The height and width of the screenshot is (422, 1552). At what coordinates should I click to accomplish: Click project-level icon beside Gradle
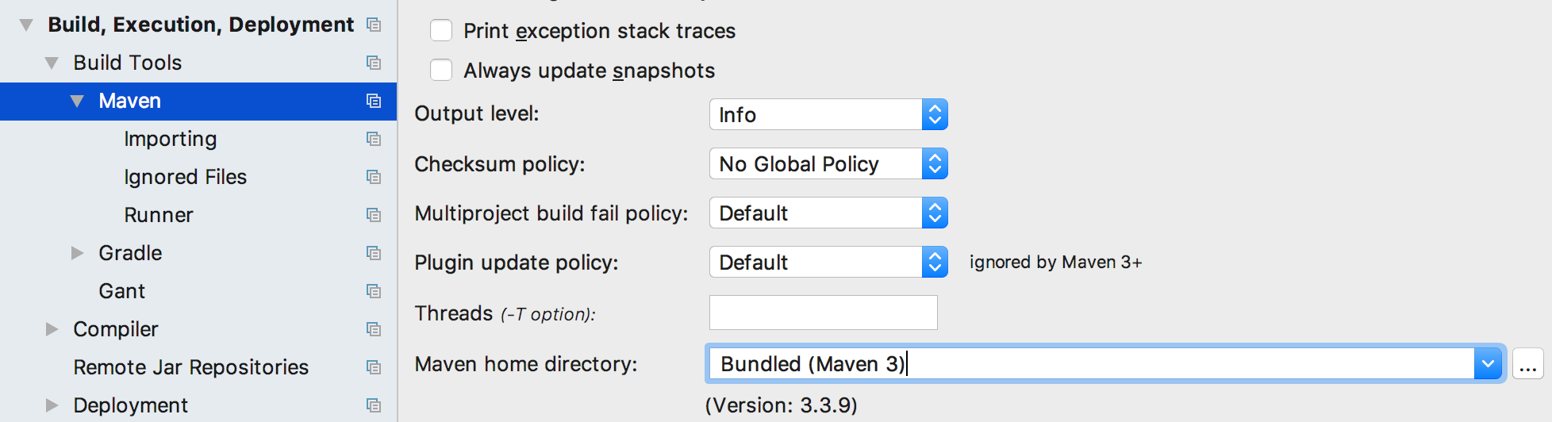tap(374, 253)
